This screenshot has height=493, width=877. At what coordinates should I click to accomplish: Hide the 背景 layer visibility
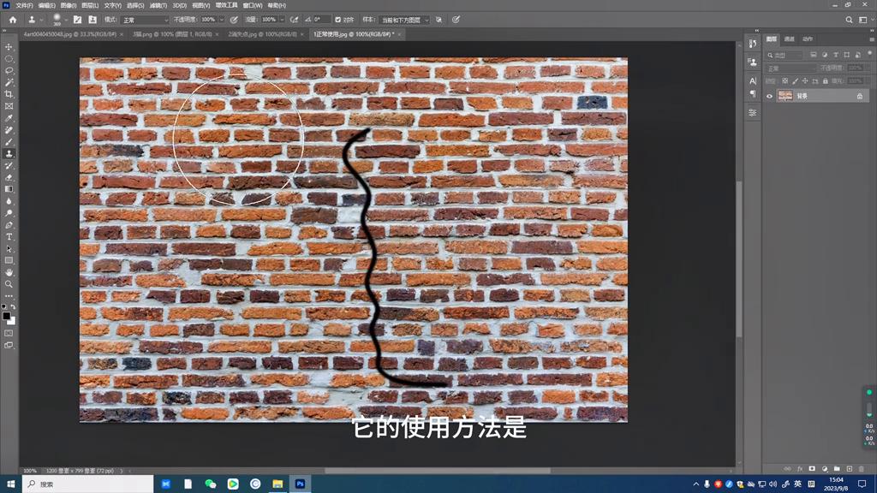tap(769, 96)
